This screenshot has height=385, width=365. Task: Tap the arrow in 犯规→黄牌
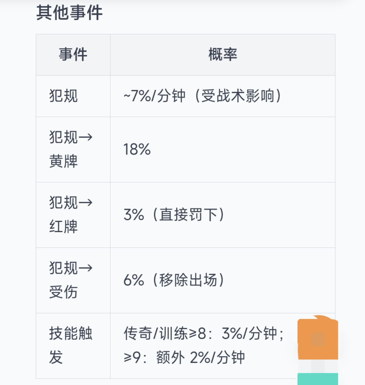click(x=85, y=137)
